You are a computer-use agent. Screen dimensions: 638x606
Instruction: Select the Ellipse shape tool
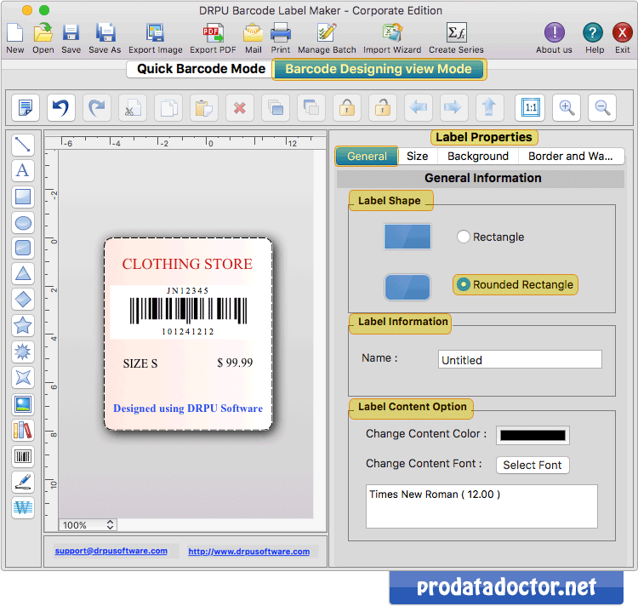[x=23, y=223]
